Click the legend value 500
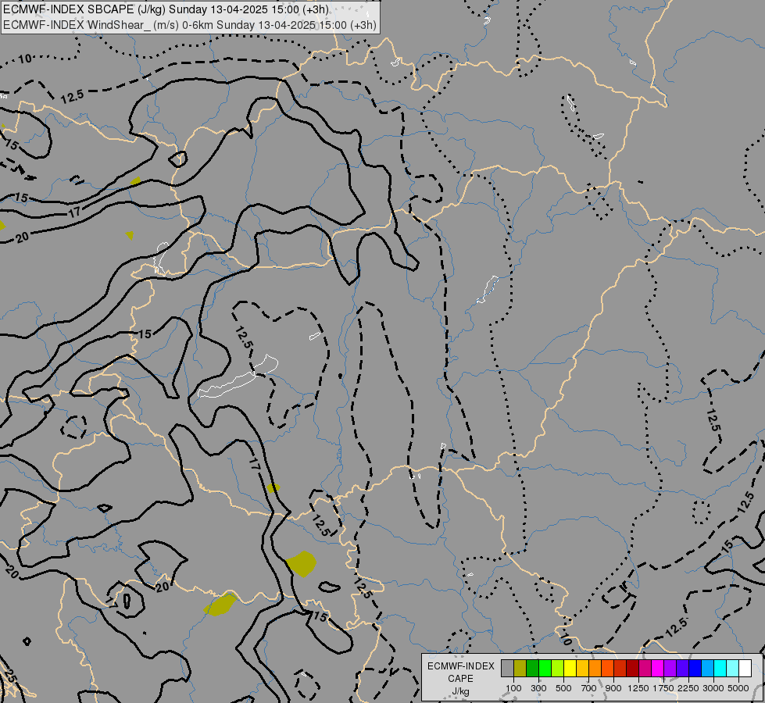The width and height of the screenshot is (765, 703). (x=563, y=688)
